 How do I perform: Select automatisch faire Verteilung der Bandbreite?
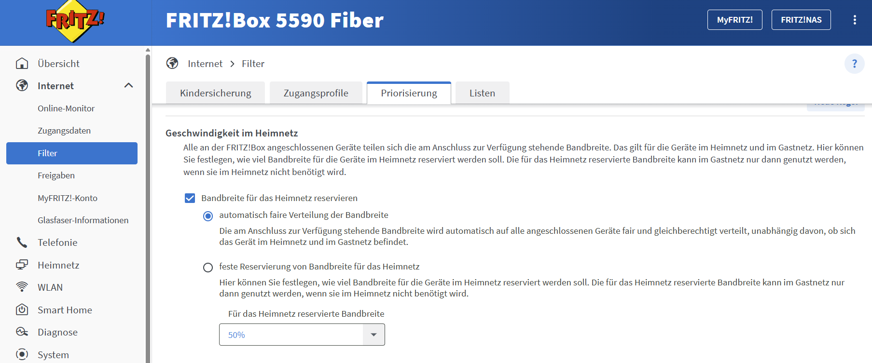click(208, 216)
